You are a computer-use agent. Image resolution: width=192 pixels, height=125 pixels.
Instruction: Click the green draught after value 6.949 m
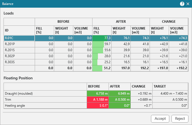[x=120, y=94]
